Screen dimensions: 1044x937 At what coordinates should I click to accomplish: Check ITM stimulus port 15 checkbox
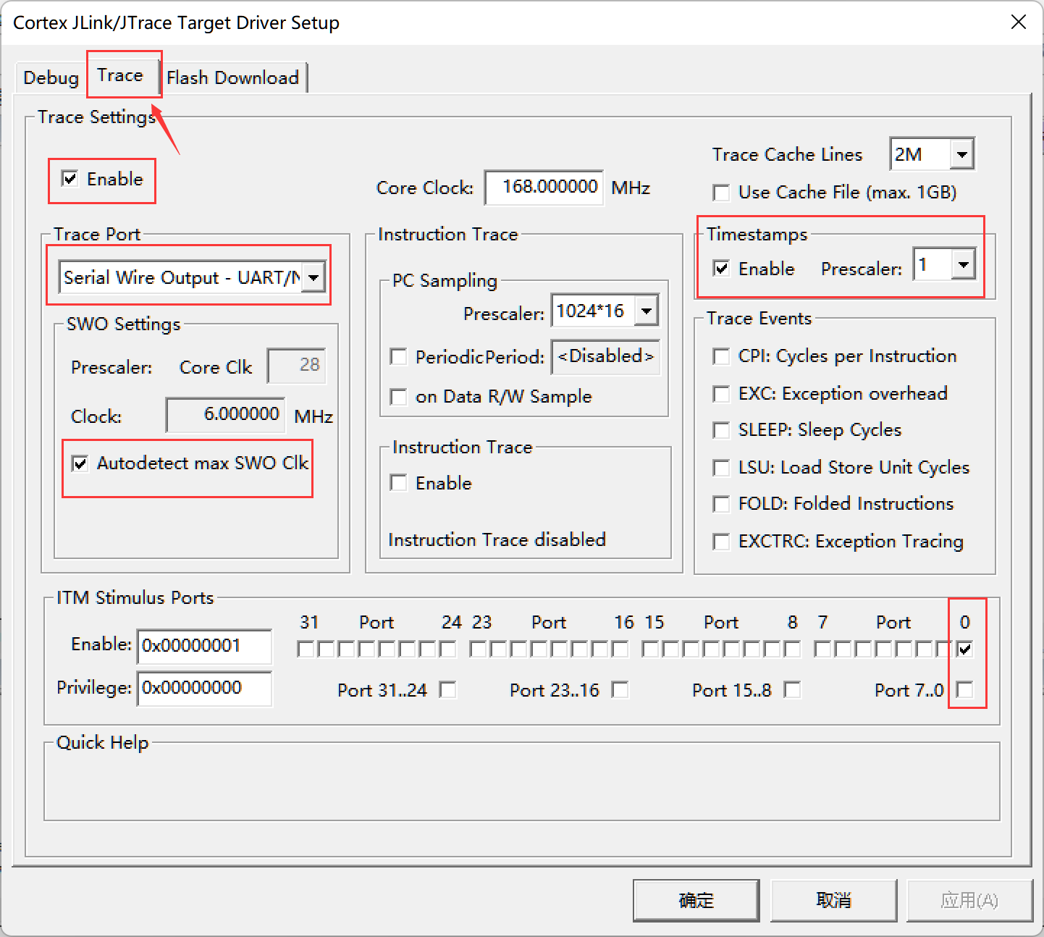(x=650, y=649)
